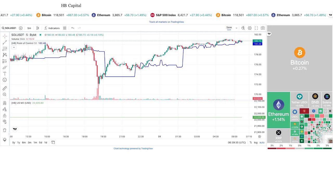Select the HB US M2 (USD) indicator label
Screen dimensions: 333x187
click(x=21, y=103)
